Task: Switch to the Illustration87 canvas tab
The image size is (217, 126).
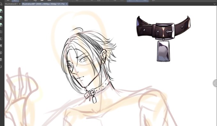Action: coord(11,4)
